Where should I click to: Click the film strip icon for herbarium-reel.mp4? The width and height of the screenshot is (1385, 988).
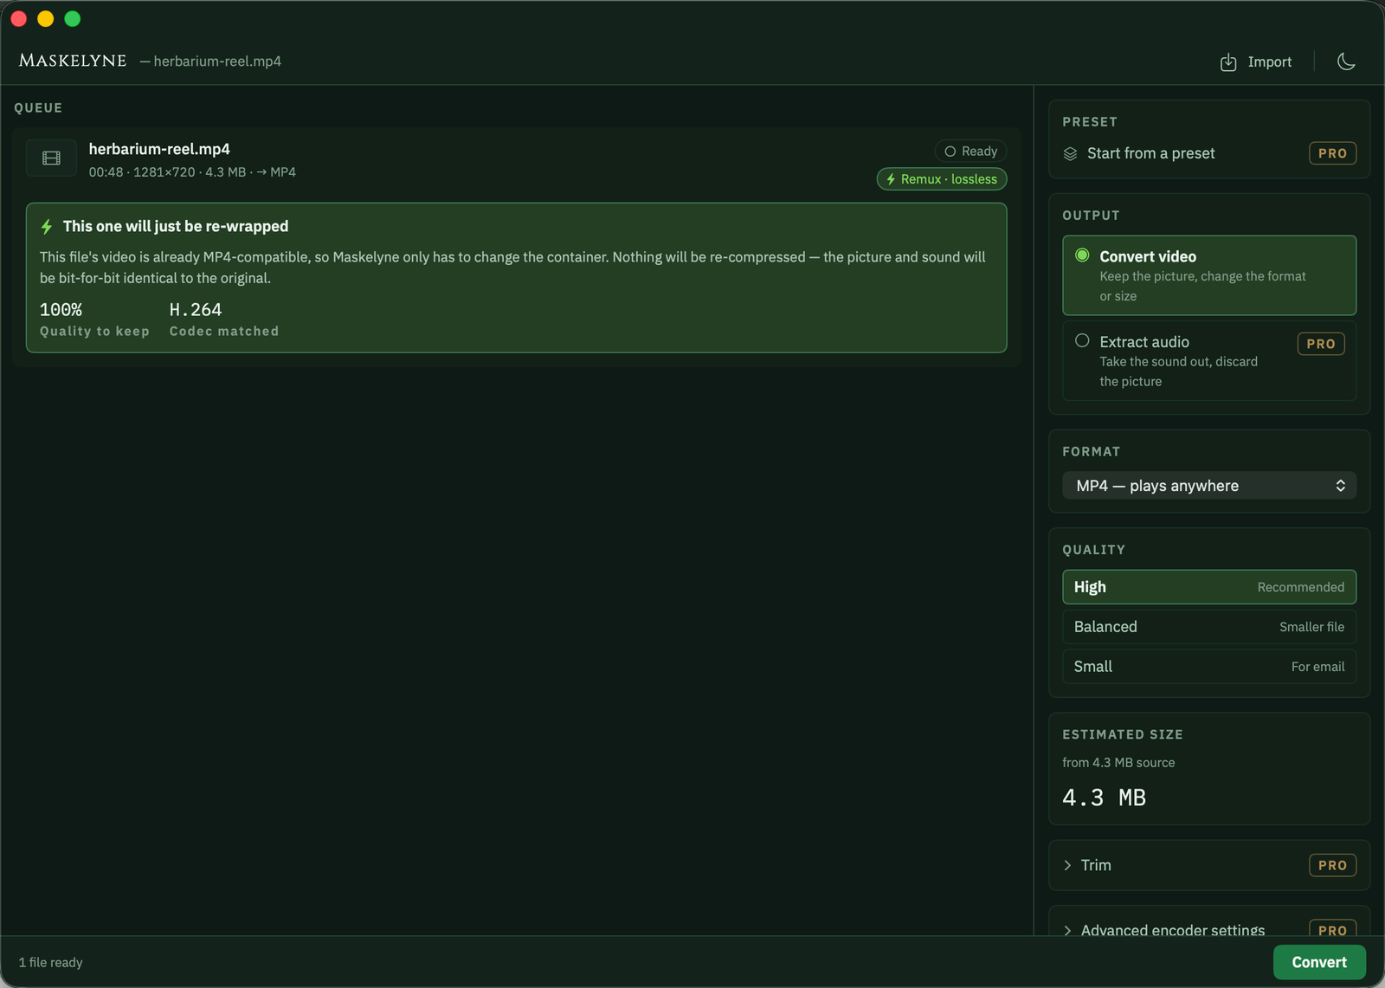[51, 158]
